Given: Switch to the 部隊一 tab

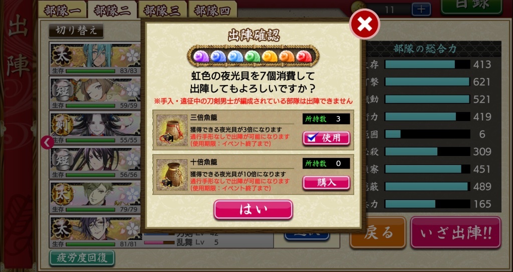Looking at the screenshot, I should tap(62, 10).
